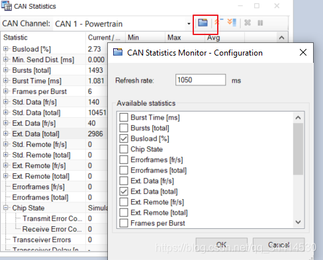Click the available statistics list scrollbar thumb
323x260 pixels.
tap(298, 149)
